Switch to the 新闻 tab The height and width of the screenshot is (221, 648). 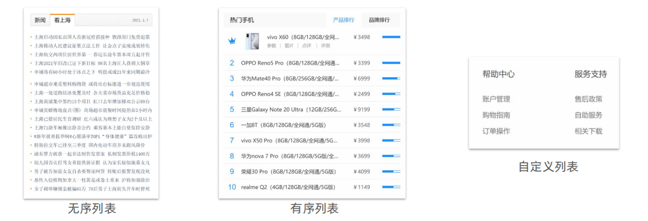40,20
